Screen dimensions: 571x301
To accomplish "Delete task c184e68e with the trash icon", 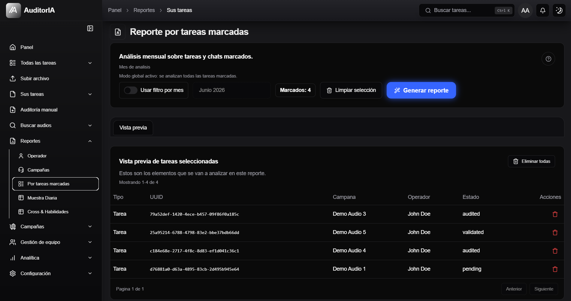I will (555, 251).
